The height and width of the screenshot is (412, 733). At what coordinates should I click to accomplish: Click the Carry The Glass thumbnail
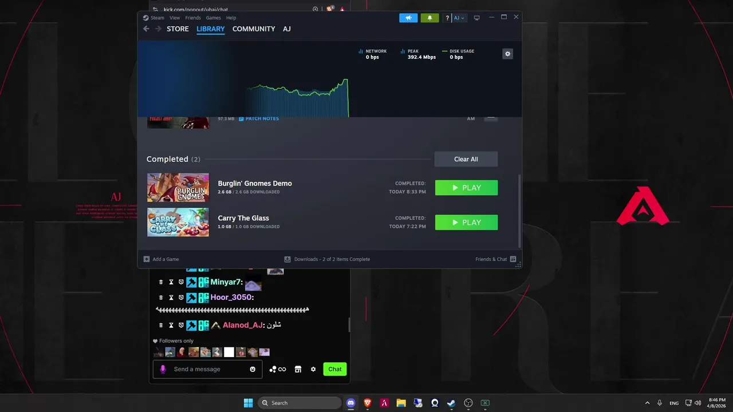pos(178,222)
